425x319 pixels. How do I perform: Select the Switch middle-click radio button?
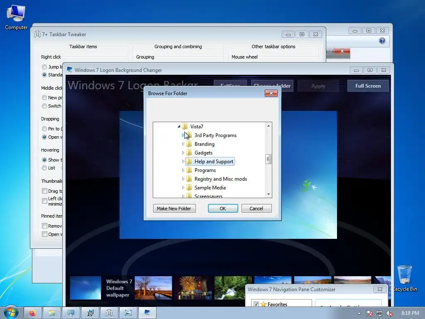[x=44, y=106]
